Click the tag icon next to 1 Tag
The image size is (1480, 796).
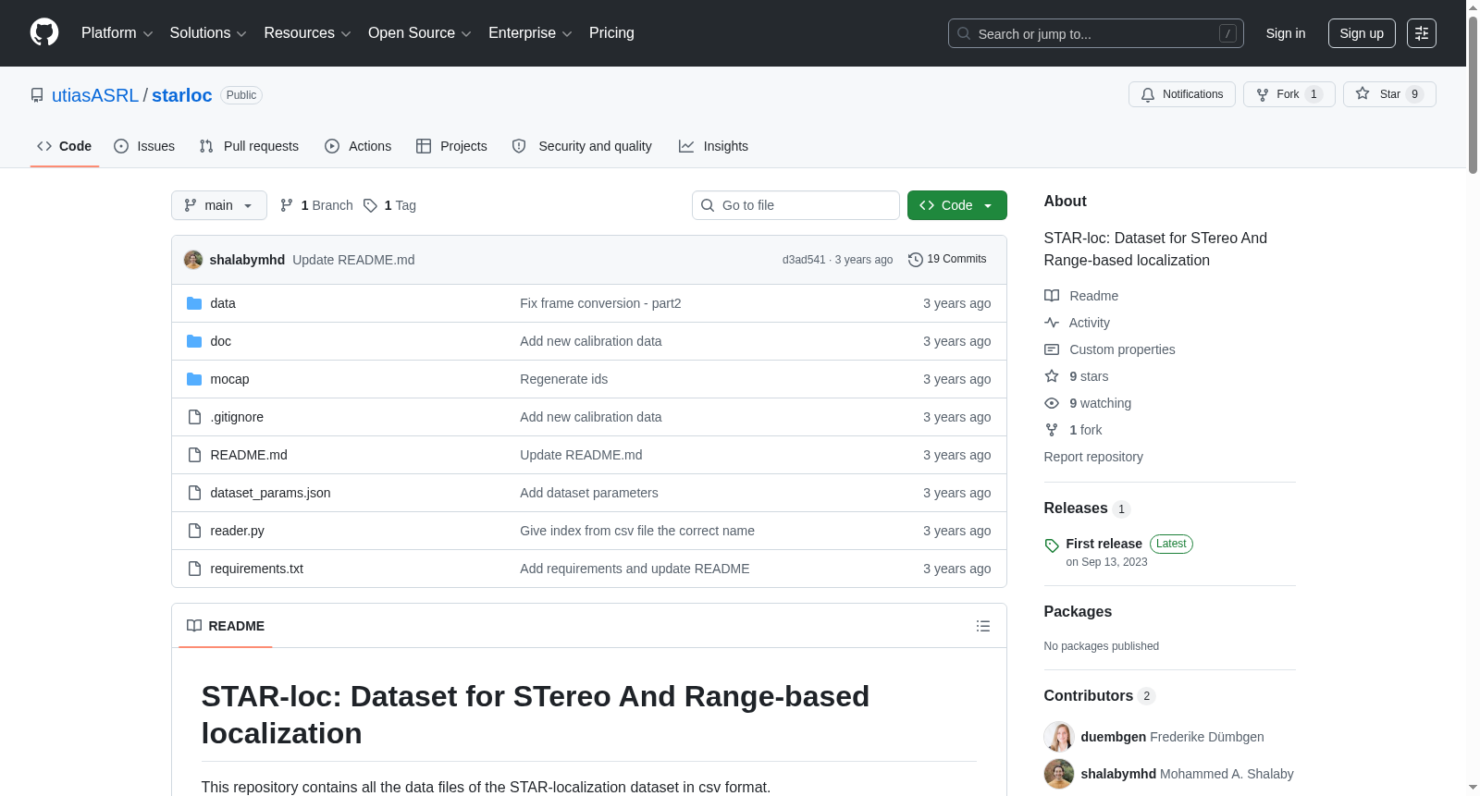point(370,205)
